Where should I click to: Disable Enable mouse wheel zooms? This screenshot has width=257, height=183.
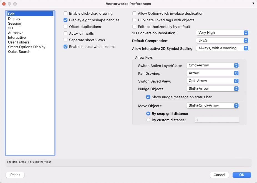pyautogui.click(x=65, y=47)
